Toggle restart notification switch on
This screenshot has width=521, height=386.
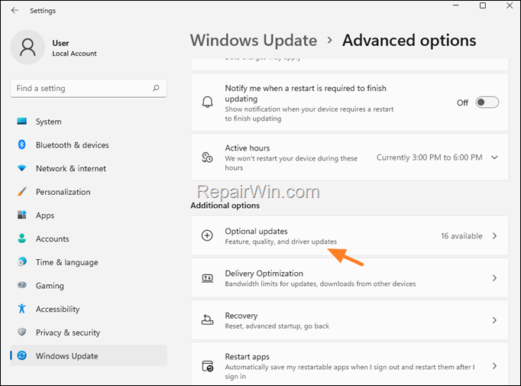coord(487,102)
